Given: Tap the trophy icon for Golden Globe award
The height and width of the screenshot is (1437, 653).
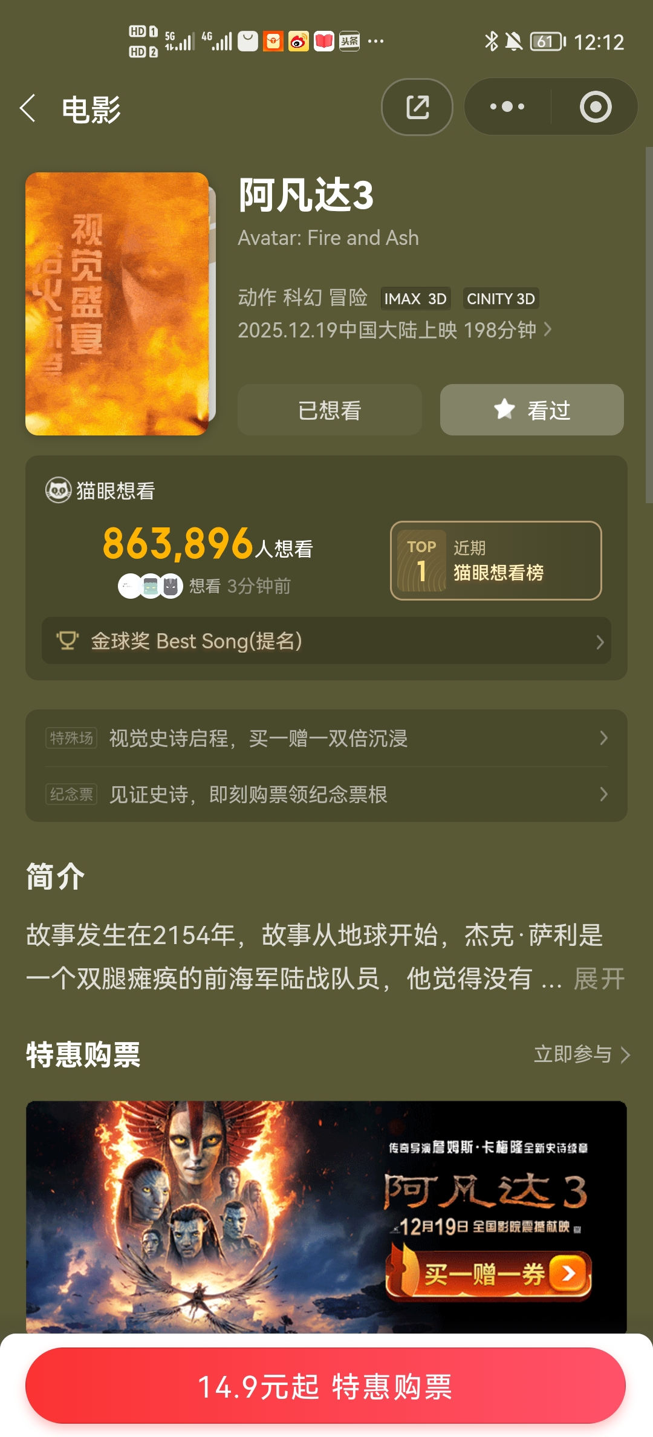Looking at the screenshot, I should pos(68,640).
